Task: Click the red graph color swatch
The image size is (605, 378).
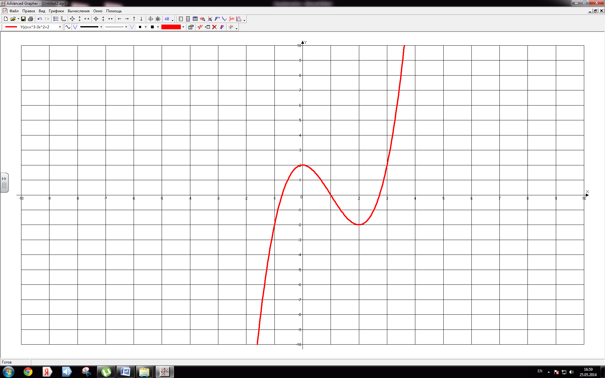Action: [171, 27]
